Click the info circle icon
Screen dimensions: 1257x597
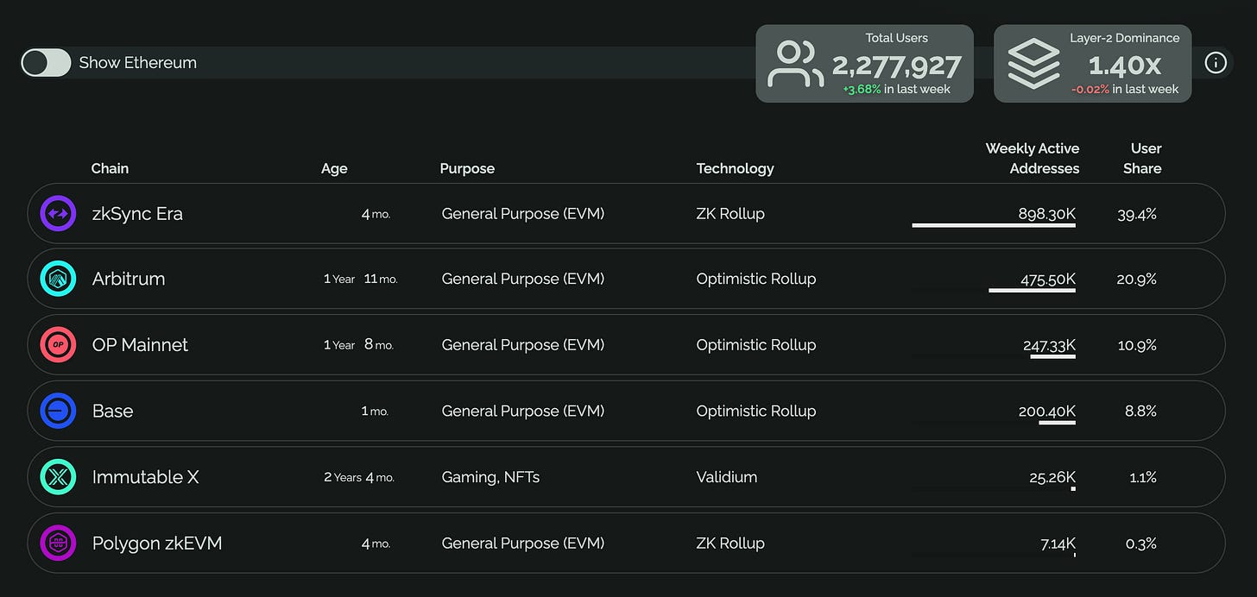(x=1216, y=63)
